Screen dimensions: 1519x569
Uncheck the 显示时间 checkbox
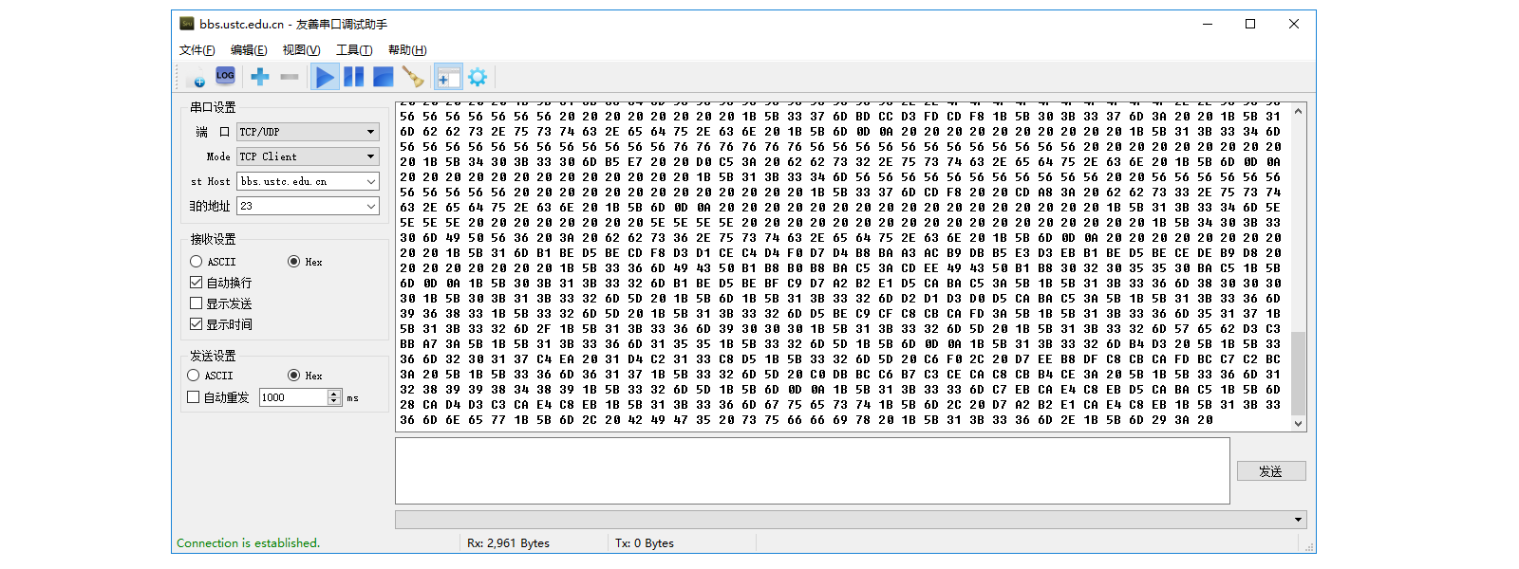point(197,324)
